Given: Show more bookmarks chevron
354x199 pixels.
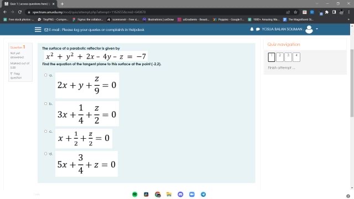Looking at the screenshot, I should [x=348, y=20].
